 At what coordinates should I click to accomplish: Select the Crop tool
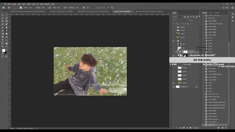point(3,21)
